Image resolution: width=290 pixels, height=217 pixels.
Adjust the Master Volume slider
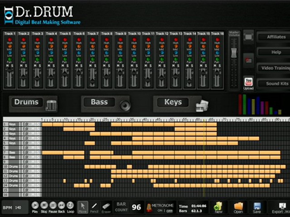tap(234, 52)
